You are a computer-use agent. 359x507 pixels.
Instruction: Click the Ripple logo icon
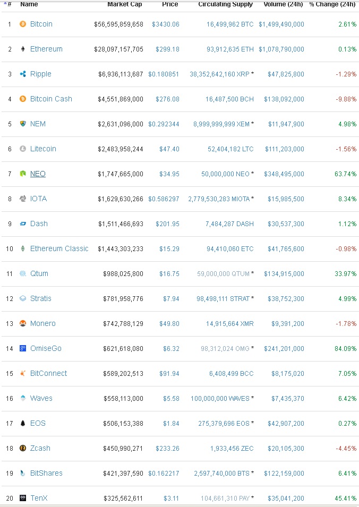(x=23, y=74)
